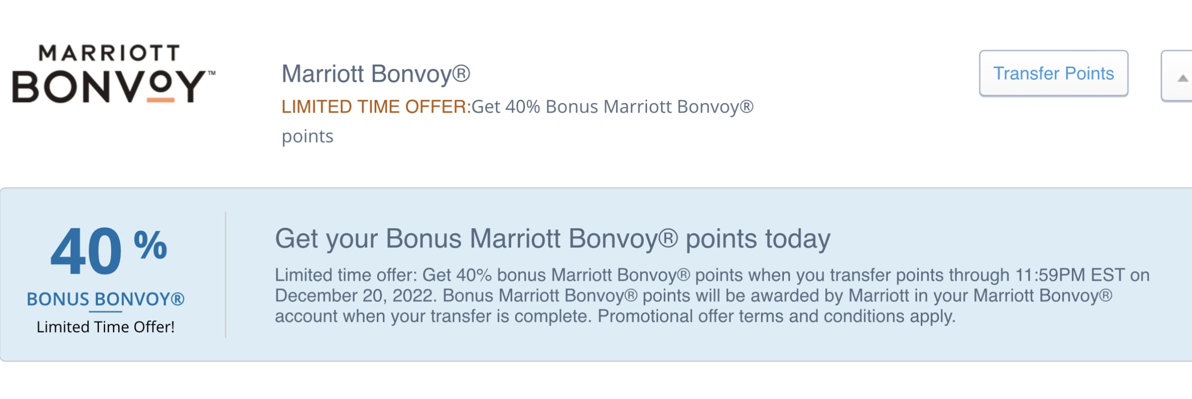Click the BONUS BONVOY® badge label
This screenshot has height=399, width=1192.
(x=106, y=300)
